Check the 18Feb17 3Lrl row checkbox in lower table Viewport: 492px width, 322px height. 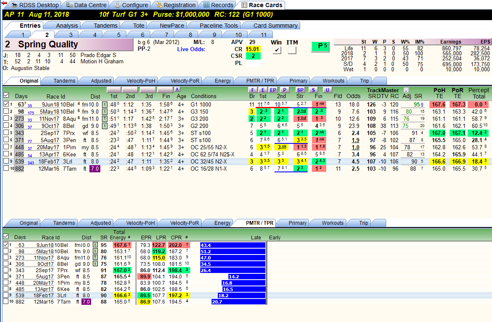5,295
